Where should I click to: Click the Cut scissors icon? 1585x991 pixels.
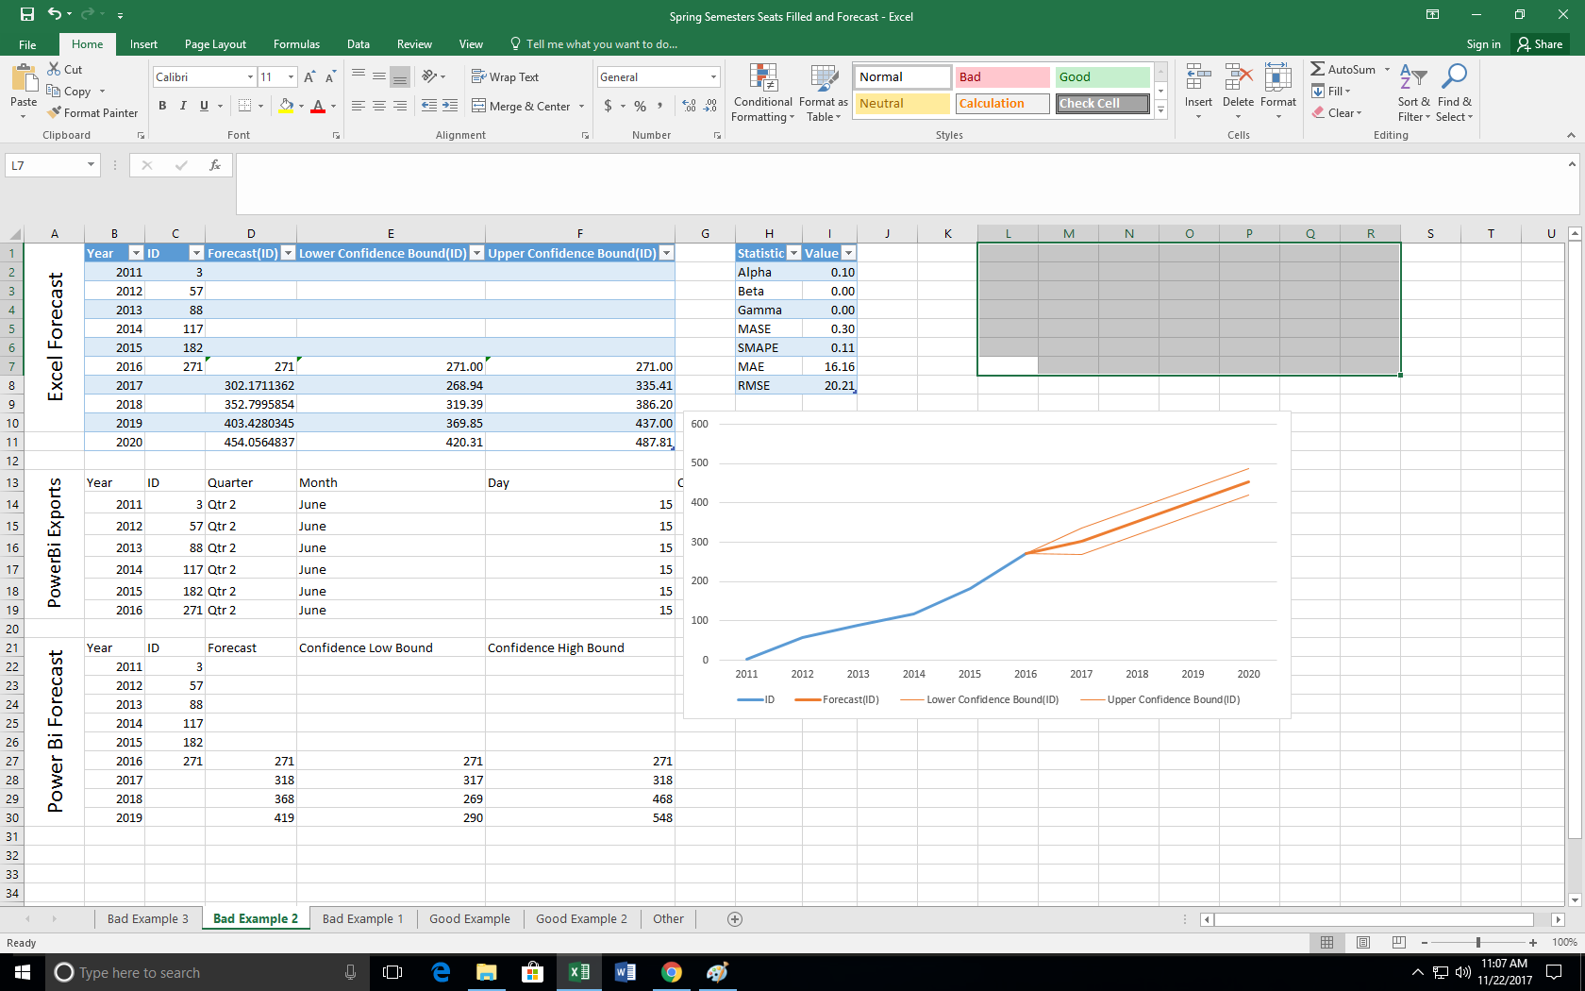55,69
